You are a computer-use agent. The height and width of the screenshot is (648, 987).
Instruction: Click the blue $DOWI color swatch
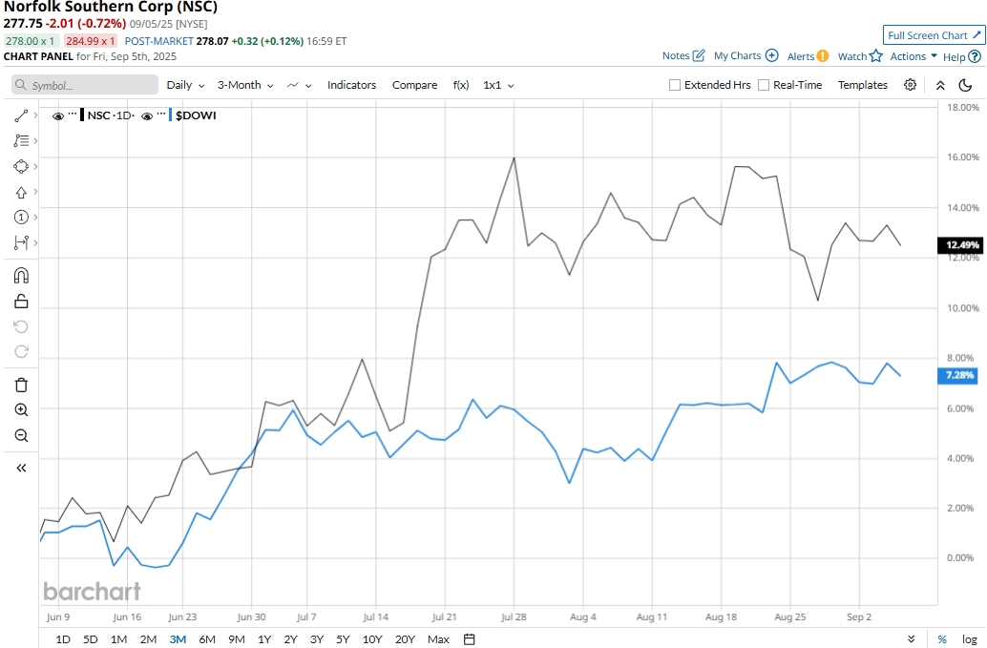click(171, 115)
